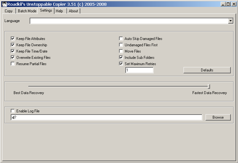Click the Best Data Recovery label
Screen dimensions: 238x163
click(29, 93)
